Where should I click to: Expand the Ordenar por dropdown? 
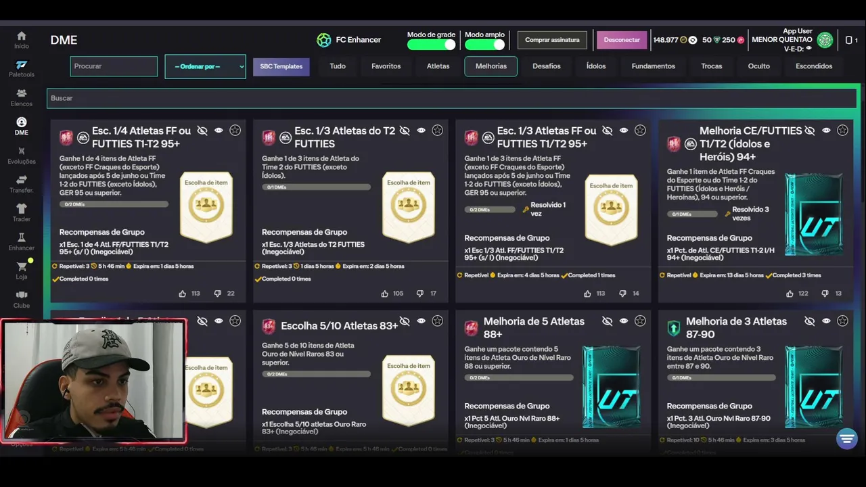pyautogui.click(x=205, y=66)
